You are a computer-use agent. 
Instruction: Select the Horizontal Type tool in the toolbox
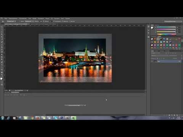pos(2,65)
